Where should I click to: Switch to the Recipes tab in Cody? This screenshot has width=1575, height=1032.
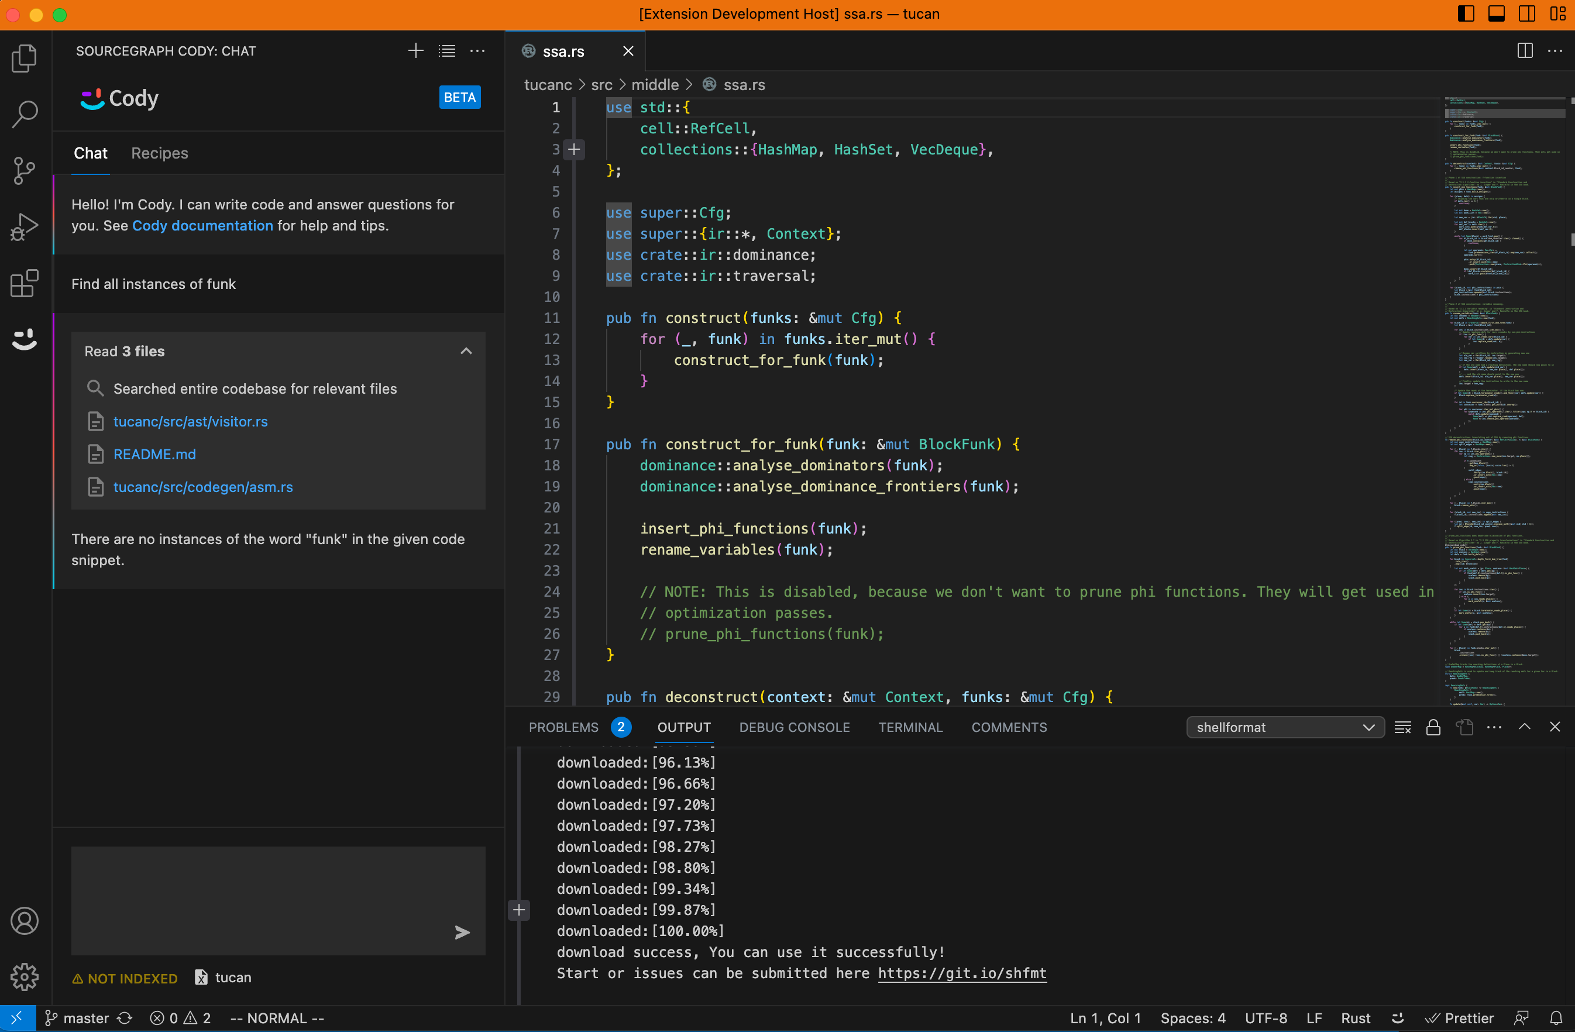pos(159,153)
